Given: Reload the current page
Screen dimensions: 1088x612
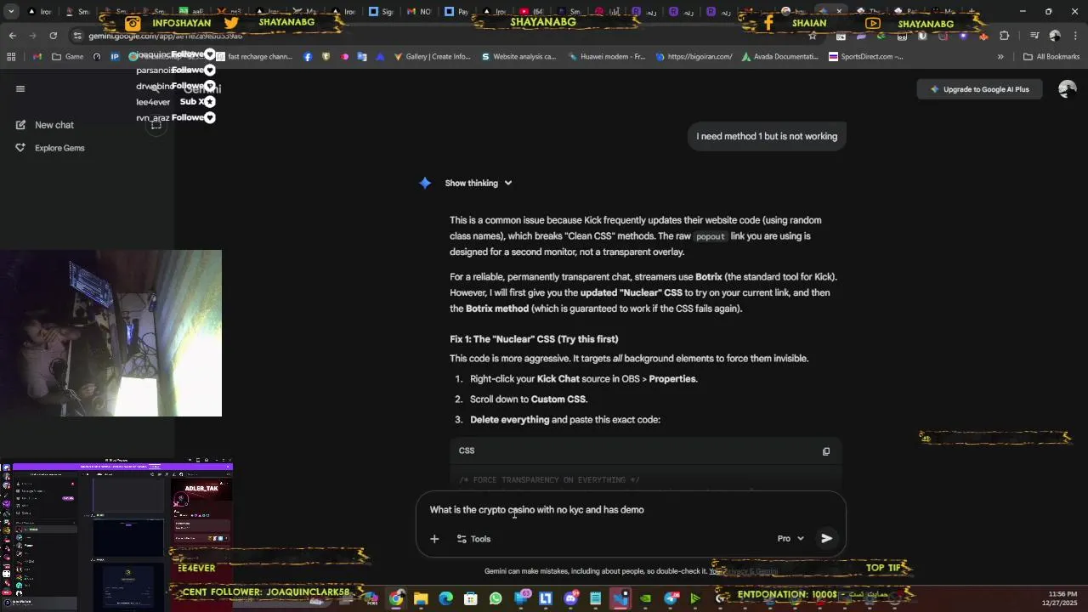Looking at the screenshot, I should click(x=53, y=36).
